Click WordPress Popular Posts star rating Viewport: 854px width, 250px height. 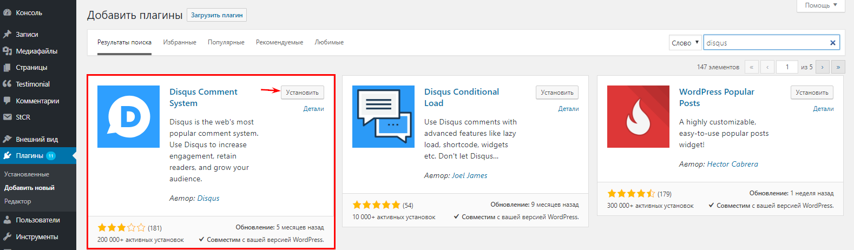[x=631, y=193]
